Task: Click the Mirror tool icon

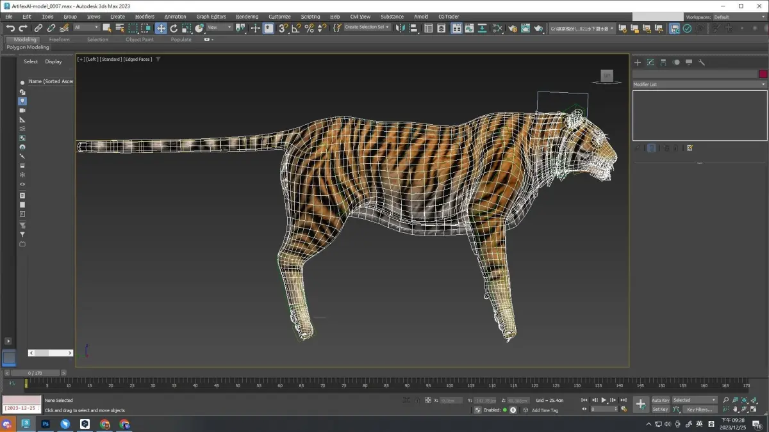Action: coord(401,28)
